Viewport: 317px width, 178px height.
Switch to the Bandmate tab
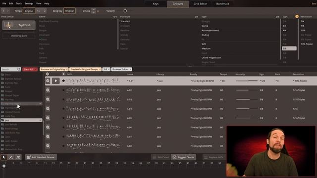(223, 4)
